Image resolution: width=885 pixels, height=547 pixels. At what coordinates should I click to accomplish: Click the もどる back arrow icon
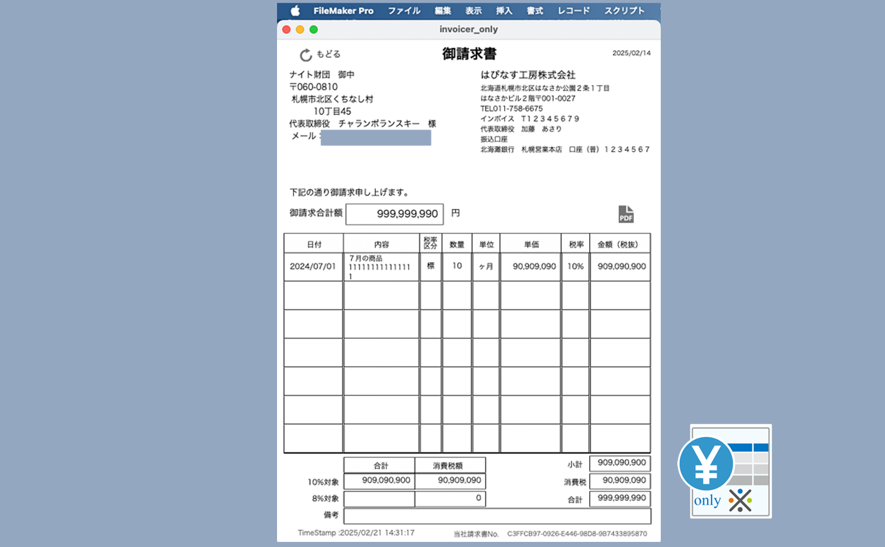point(306,54)
